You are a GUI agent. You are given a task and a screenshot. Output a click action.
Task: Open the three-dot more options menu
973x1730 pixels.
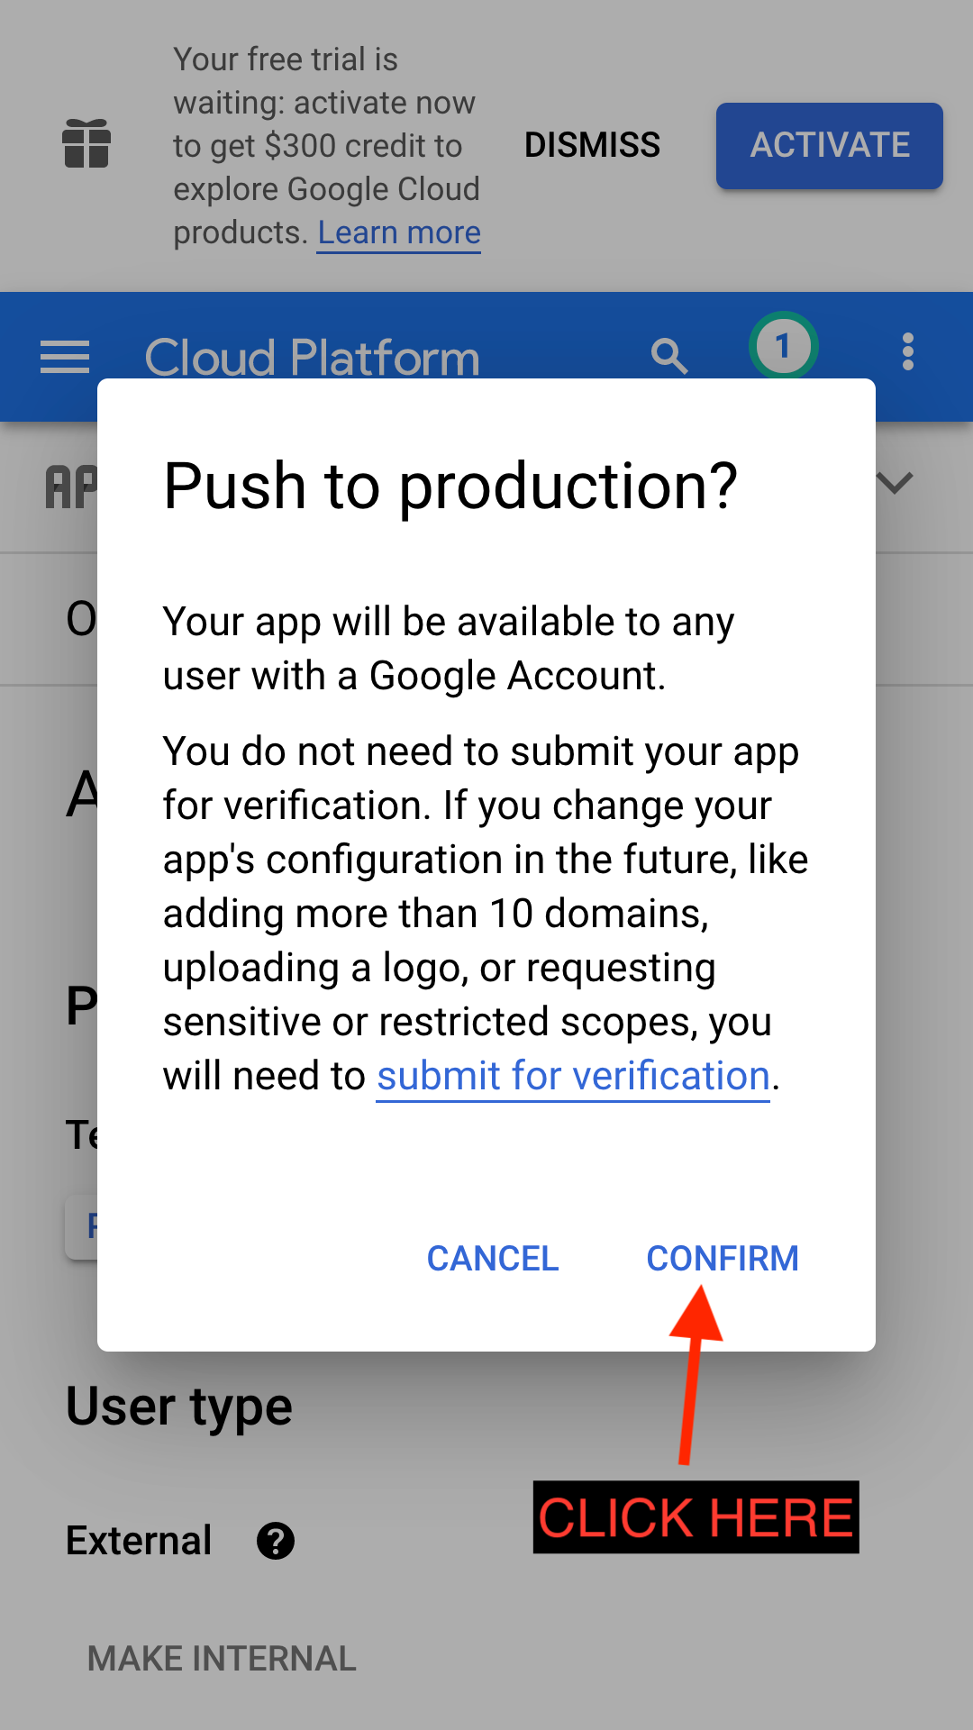[x=908, y=351]
